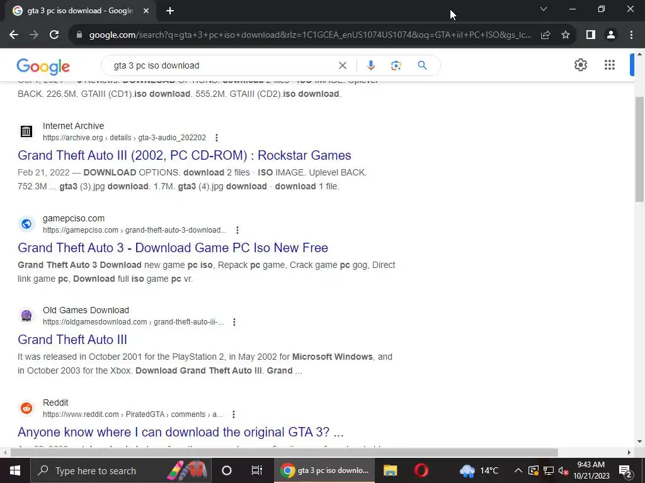Open more options for Old Games Download result

click(234, 322)
